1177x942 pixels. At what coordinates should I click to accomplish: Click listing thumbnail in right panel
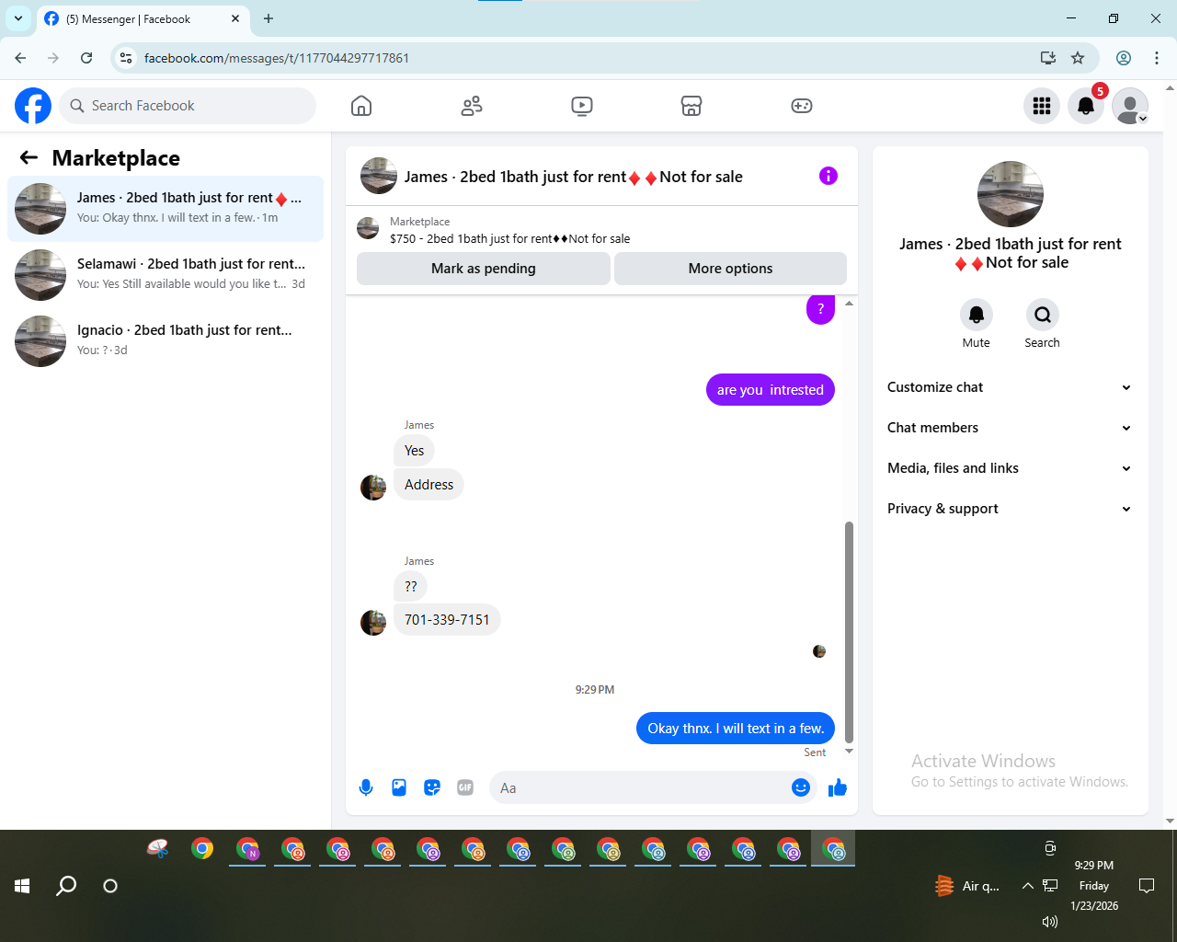coord(1011,194)
